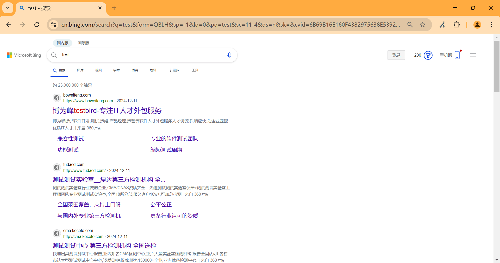Viewport: 500px width, 263px height.
Task: Click the scrollbar up arrow
Action: click(x=497, y=38)
